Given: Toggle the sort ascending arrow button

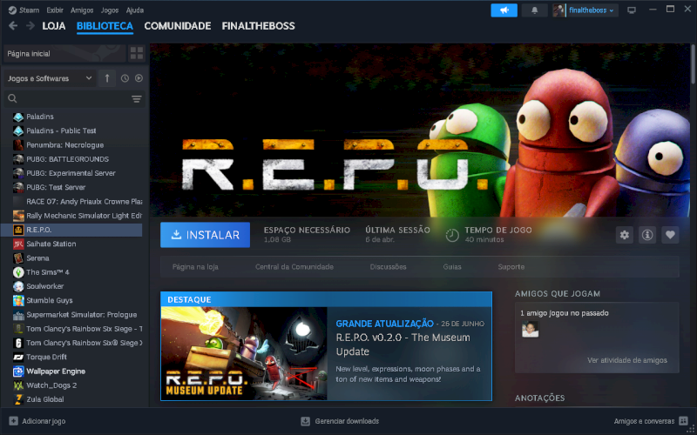Looking at the screenshot, I should click(x=107, y=78).
